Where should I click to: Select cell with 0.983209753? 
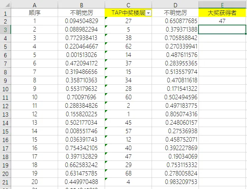pyautogui.click(x=175, y=182)
